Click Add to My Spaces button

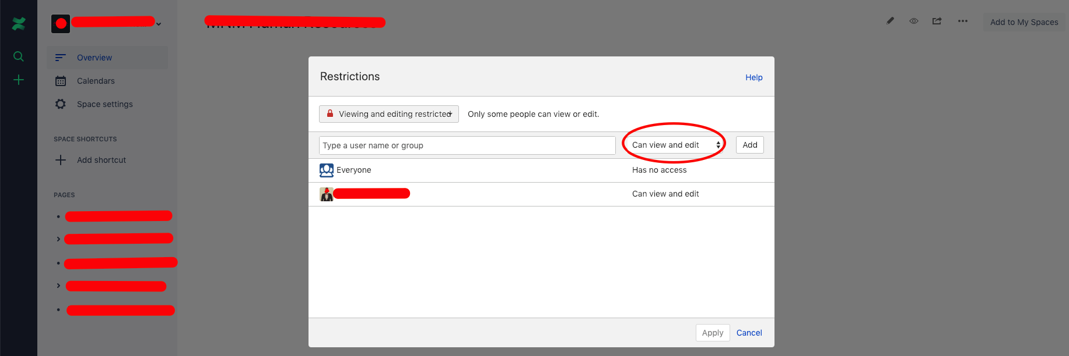(x=1024, y=22)
